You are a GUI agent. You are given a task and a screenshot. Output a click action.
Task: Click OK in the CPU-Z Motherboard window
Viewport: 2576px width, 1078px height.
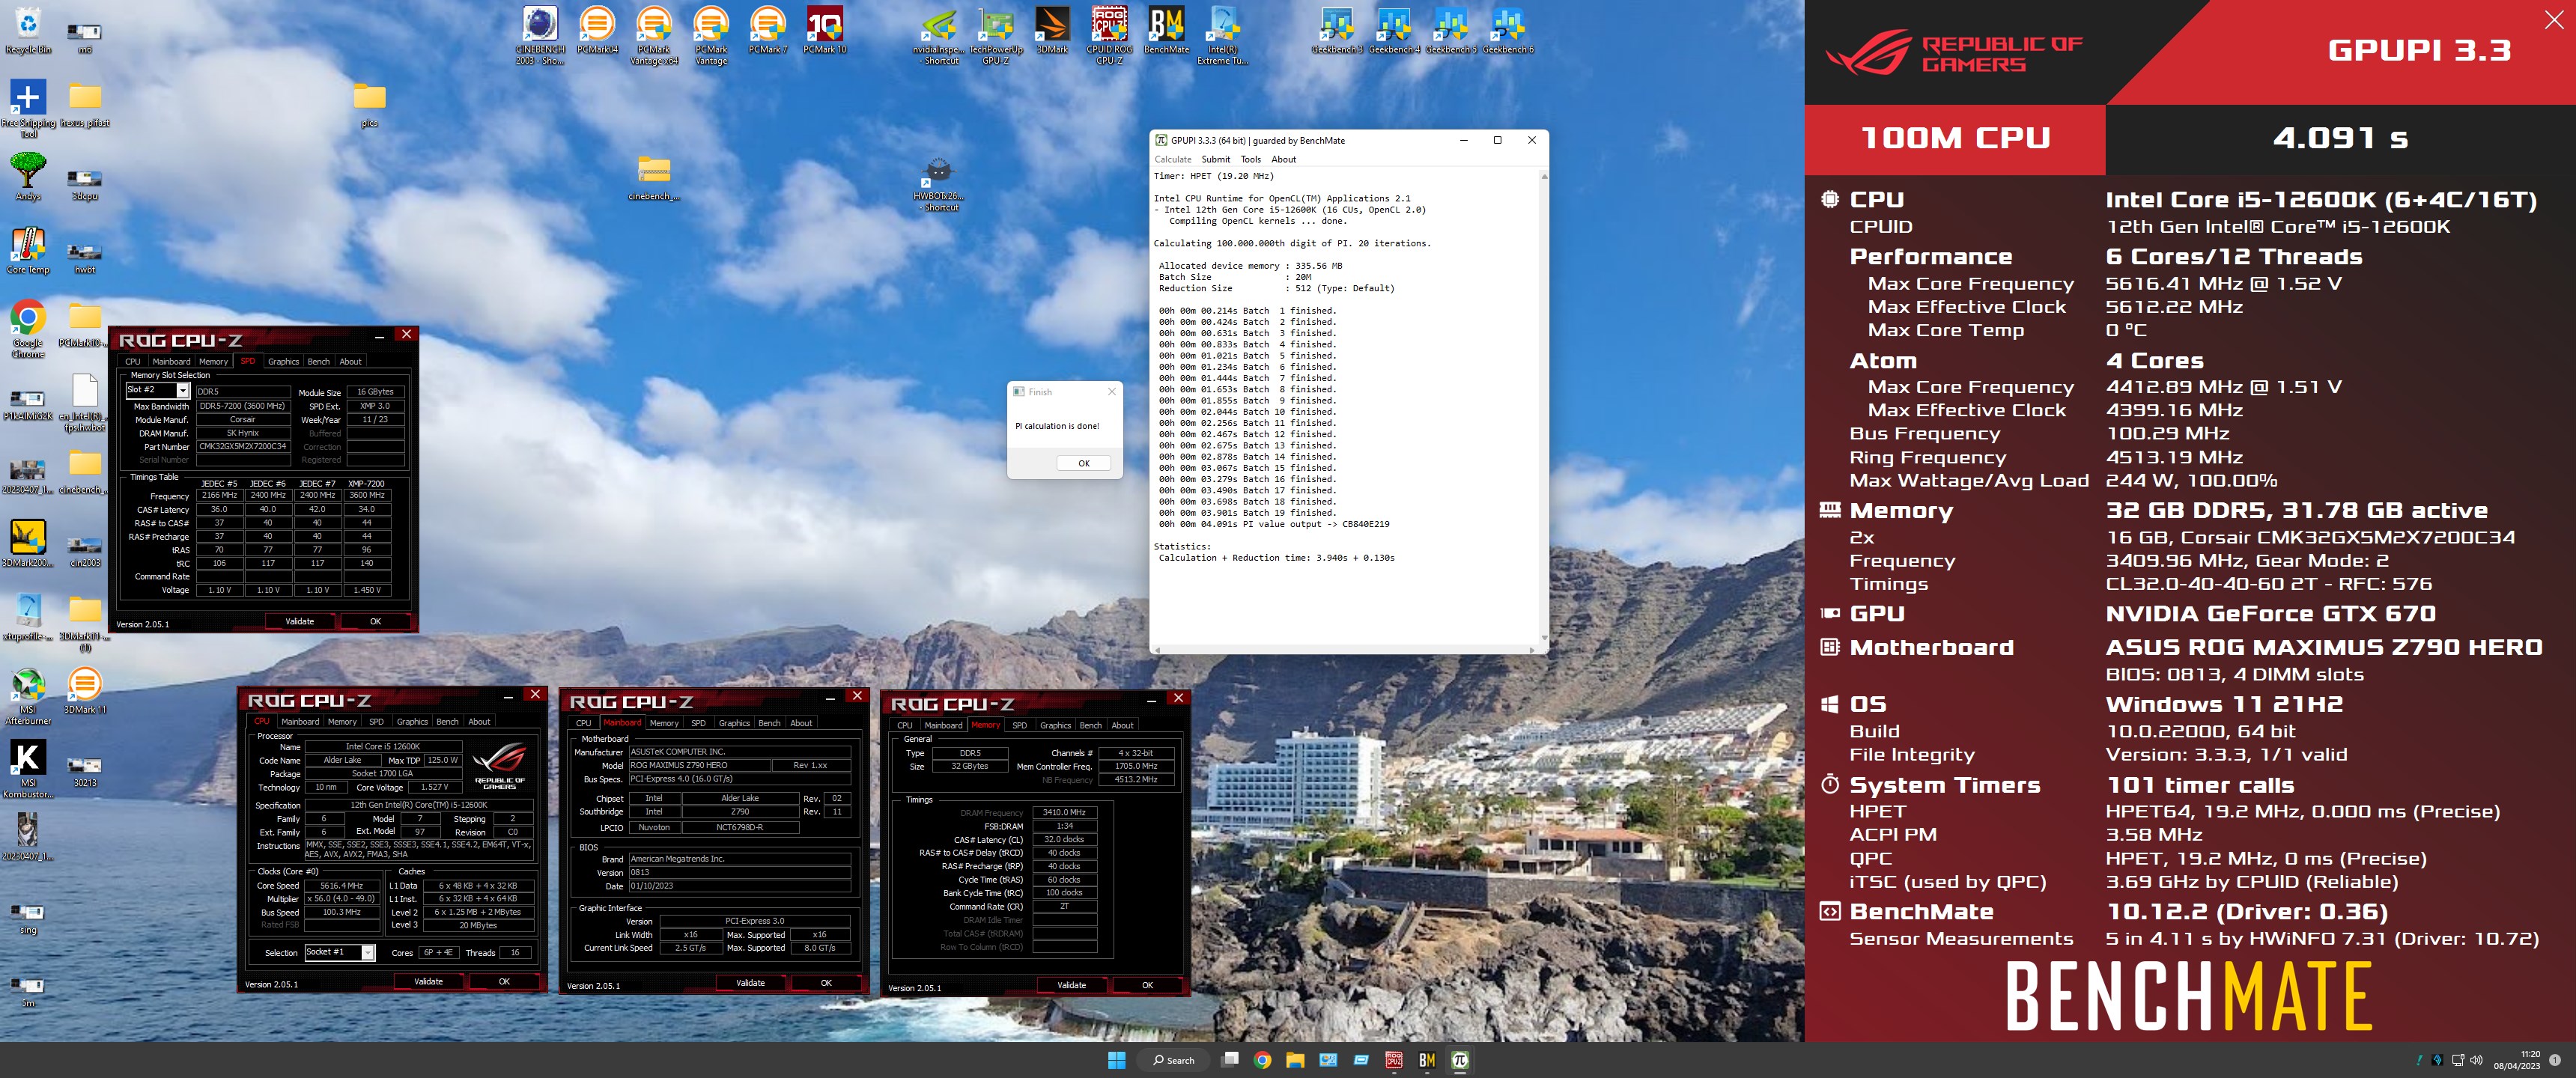click(826, 983)
